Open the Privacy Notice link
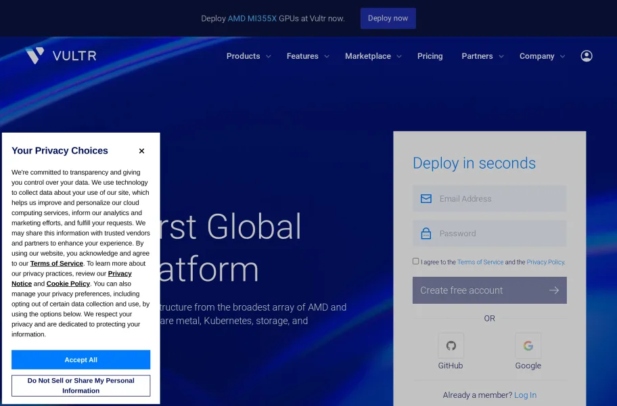This screenshot has height=406, width=617. [x=72, y=279]
